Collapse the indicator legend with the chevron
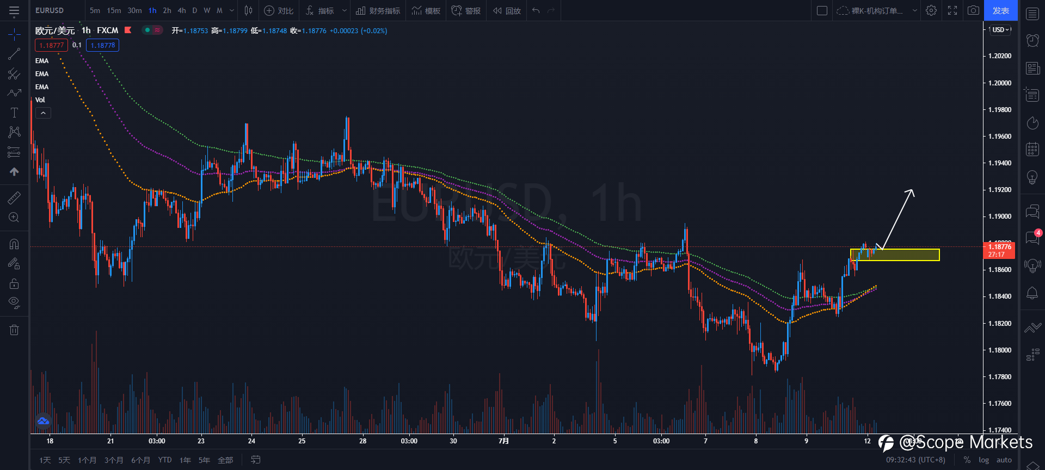The image size is (1045, 470). coord(43,113)
